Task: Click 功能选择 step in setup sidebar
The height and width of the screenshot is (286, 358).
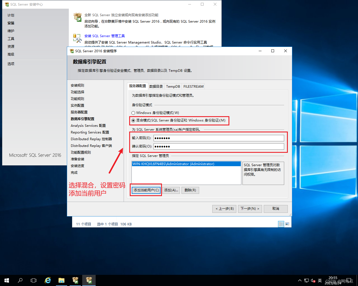Action: [77, 92]
